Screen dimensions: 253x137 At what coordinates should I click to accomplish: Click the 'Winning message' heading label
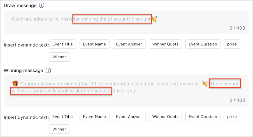pos(24,71)
